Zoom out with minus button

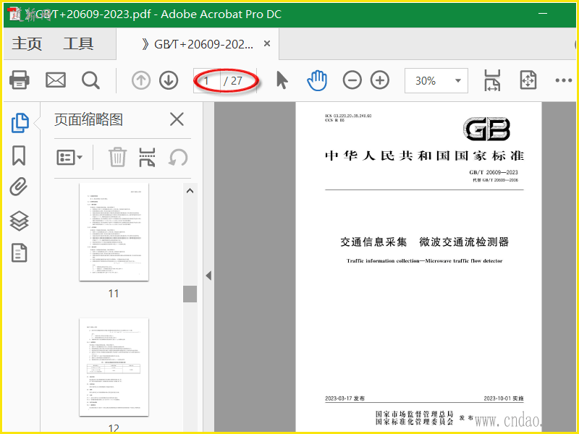click(x=352, y=80)
